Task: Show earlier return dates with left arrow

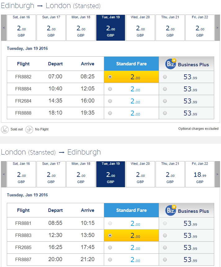Action: click(x=4, y=174)
